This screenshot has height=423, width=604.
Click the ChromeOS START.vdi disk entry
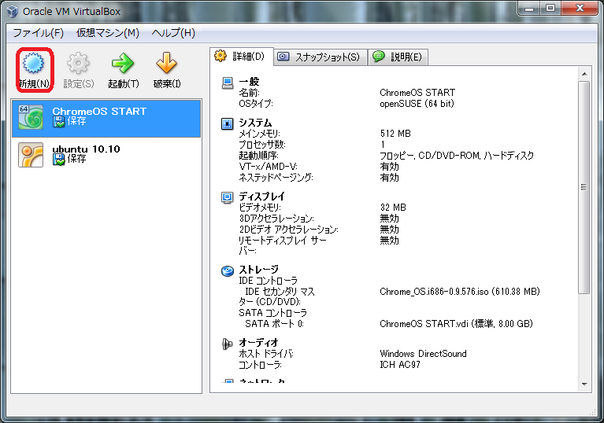pos(456,324)
